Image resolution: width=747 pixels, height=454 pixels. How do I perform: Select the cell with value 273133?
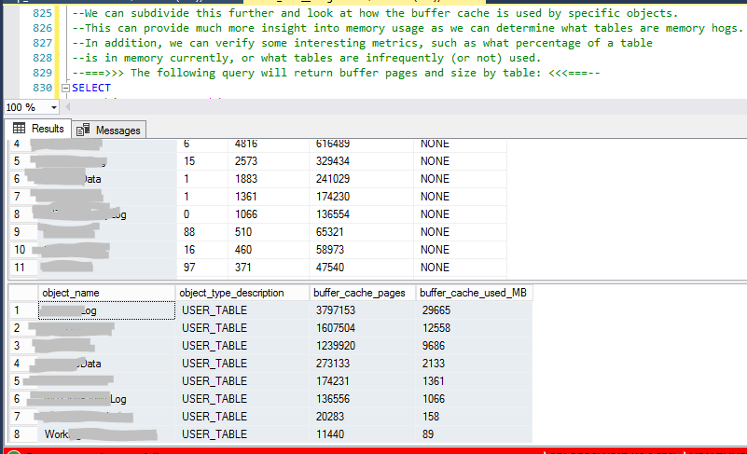362,364
